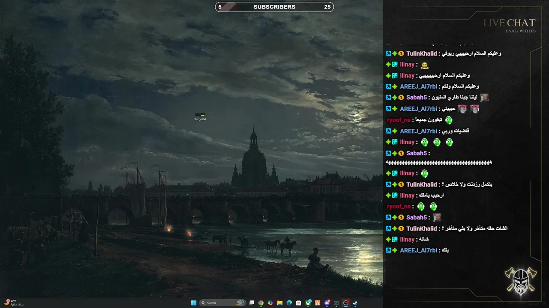Click the current count 5 on goal bar
The width and height of the screenshot is (549, 308).
pyautogui.click(x=220, y=7)
